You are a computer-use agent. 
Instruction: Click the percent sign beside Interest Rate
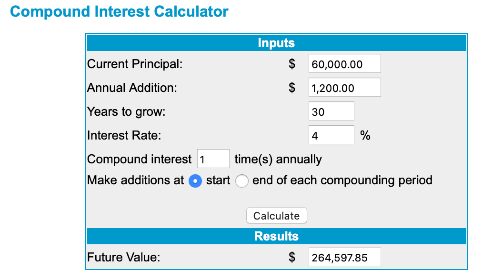(365, 135)
